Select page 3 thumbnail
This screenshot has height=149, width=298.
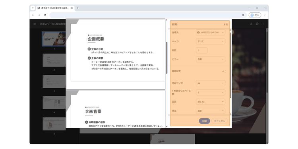point(54,81)
